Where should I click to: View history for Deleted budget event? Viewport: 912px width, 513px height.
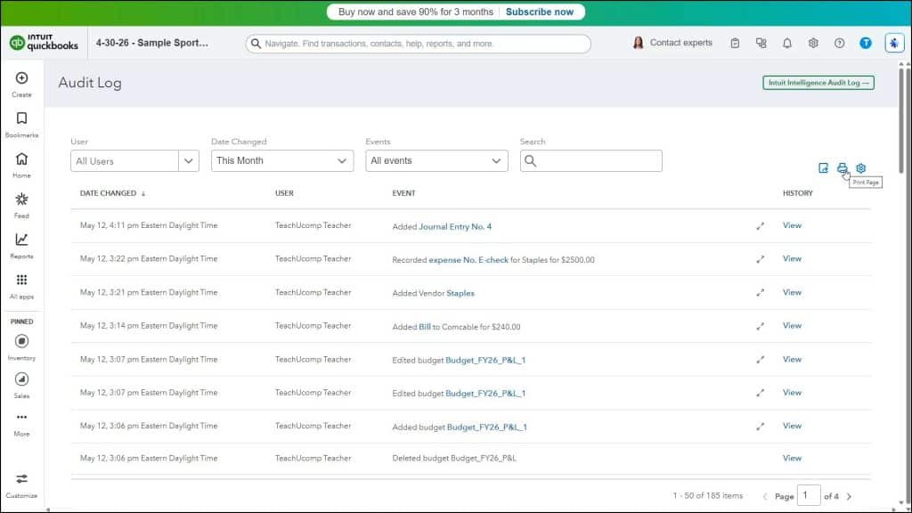792,459
